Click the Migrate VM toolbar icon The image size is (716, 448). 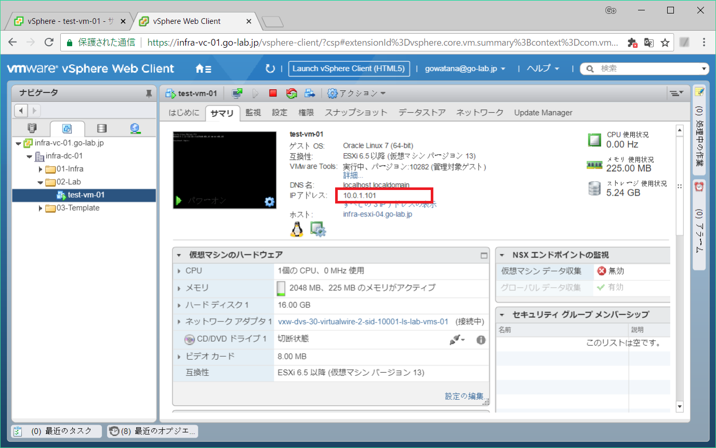pos(310,93)
